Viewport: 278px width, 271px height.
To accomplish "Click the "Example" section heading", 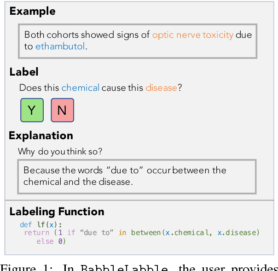I will (x=32, y=11).
